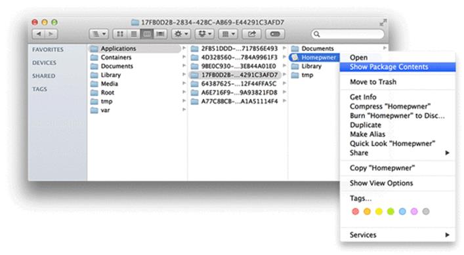Go forward with the right arrow button
Viewport: 464px width, 255px height.
[51, 34]
